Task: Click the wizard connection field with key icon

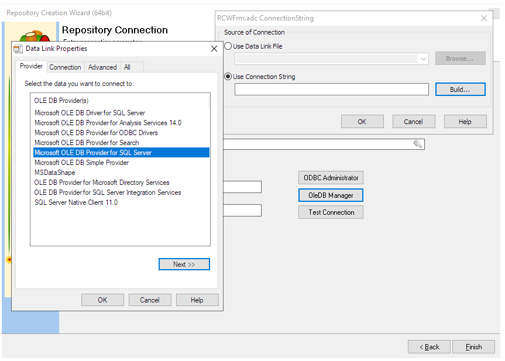Action: [324, 144]
